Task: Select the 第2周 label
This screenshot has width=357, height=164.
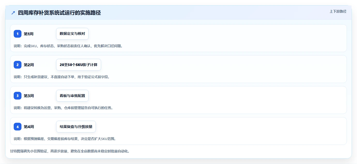Action: tap(29, 65)
